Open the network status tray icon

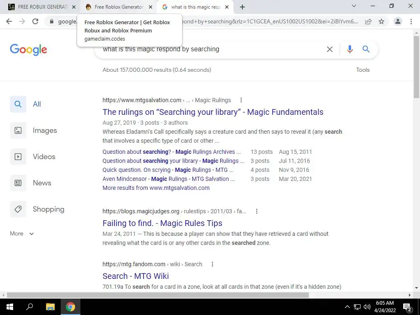(357, 307)
